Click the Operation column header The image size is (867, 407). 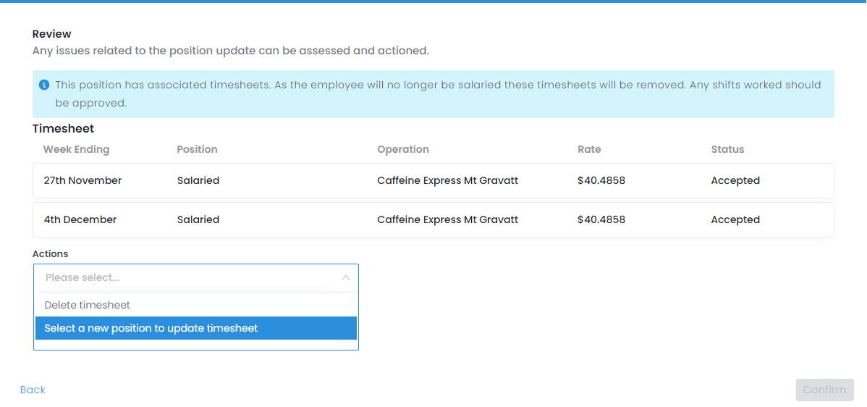(402, 149)
